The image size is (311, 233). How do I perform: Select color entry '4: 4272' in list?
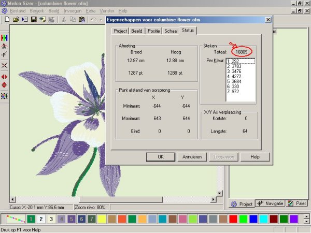tap(241, 77)
